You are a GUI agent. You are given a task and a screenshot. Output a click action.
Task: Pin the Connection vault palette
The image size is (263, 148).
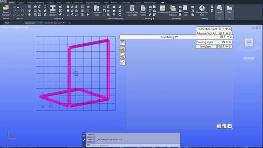[x=223, y=29]
